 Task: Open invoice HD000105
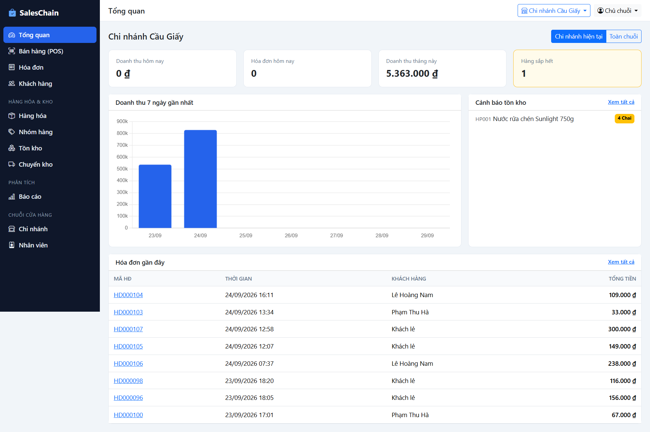(128, 346)
